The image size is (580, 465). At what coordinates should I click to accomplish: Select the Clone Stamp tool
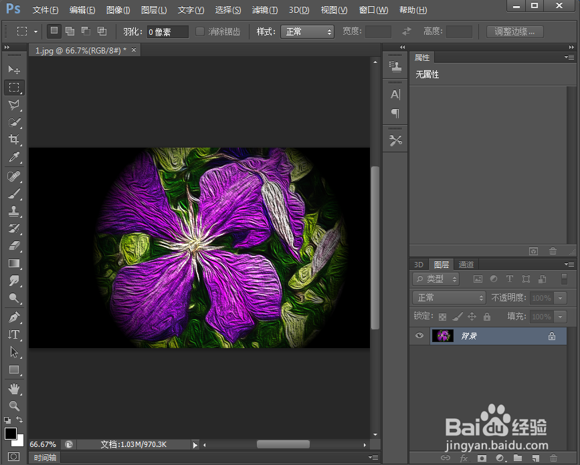[x=14, y=211]
